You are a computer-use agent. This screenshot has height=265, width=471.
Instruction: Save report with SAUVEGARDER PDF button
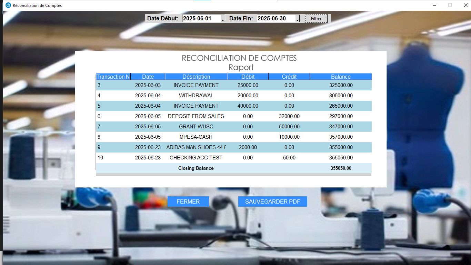[x=272, y=202]
